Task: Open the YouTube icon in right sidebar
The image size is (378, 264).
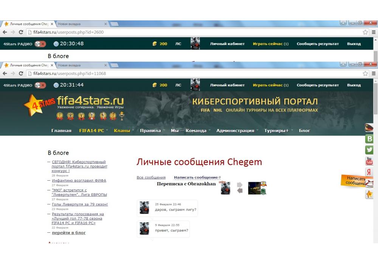Action: (x=369, y=161)
